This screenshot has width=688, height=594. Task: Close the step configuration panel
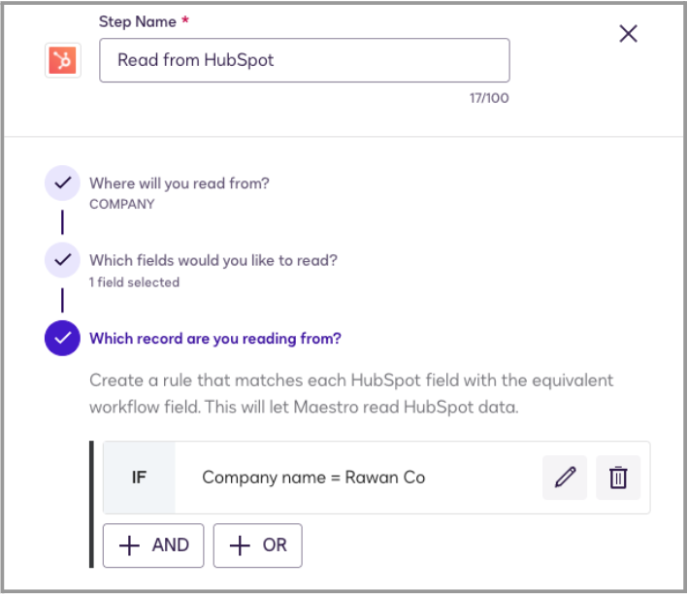628,33
